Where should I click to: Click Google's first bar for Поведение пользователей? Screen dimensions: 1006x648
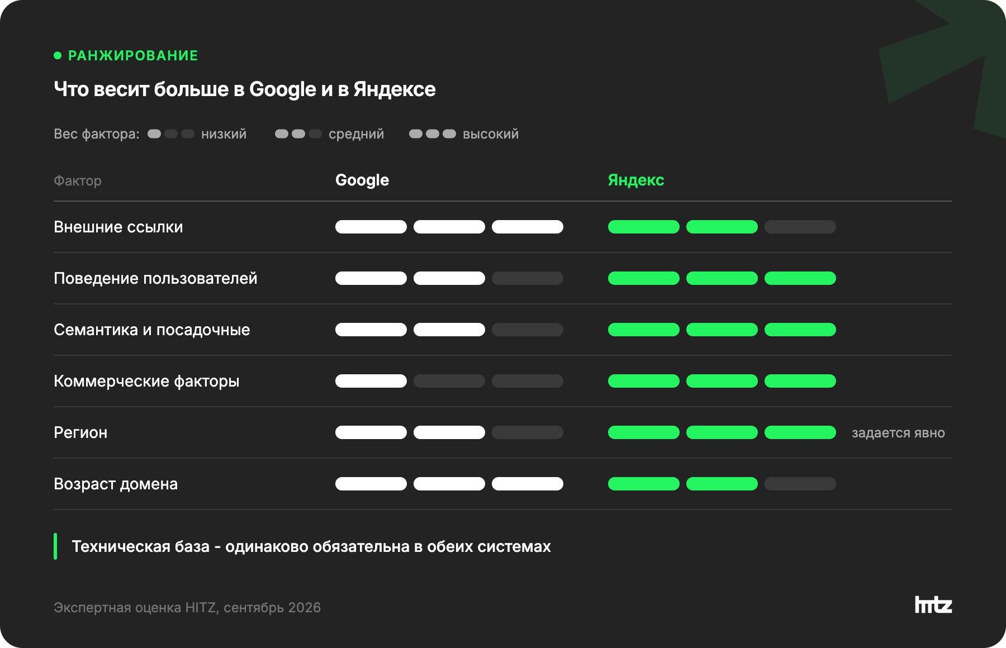click(371, 278)
